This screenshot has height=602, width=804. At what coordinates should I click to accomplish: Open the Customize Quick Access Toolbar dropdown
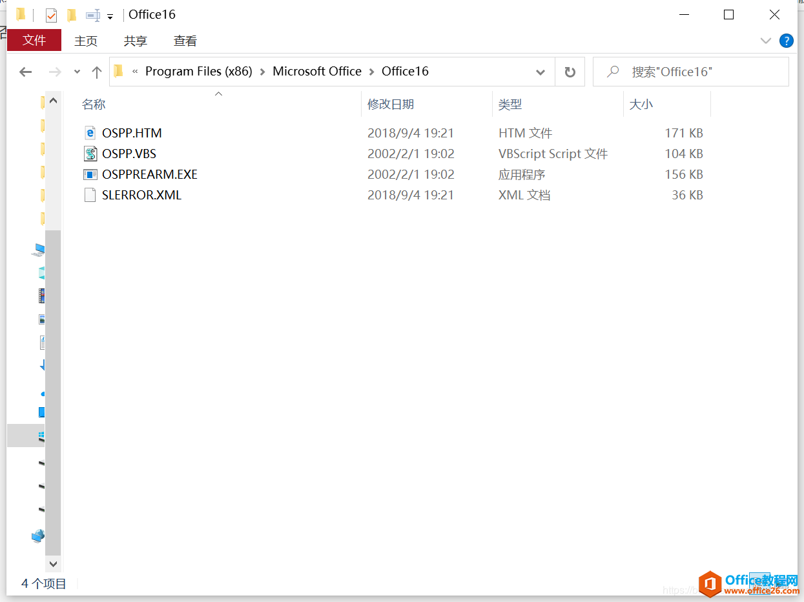[110, 16]
